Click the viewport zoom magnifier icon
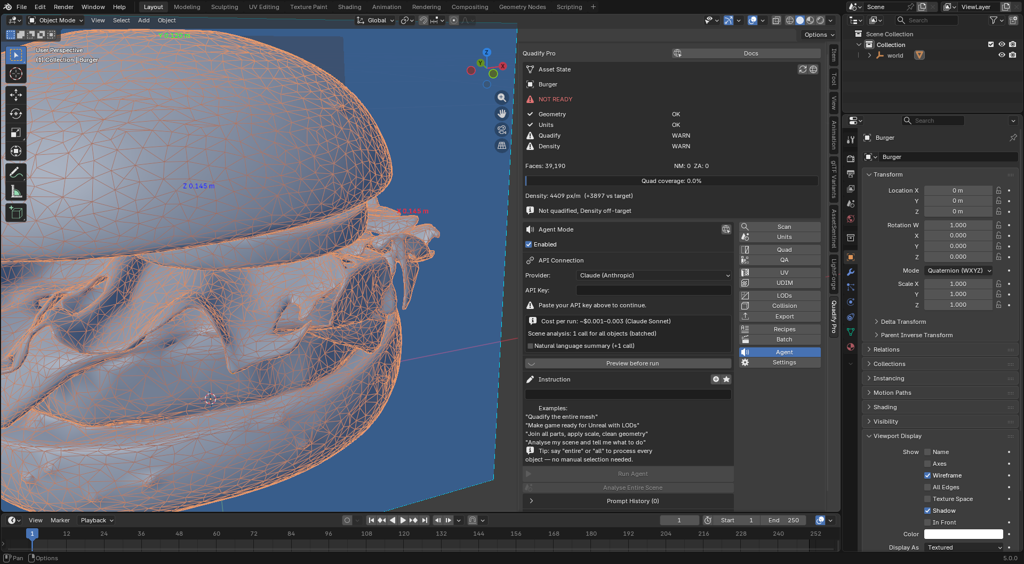Image resolution: width=1024 pixels, height=564 pixels. [x=502, y=98]
